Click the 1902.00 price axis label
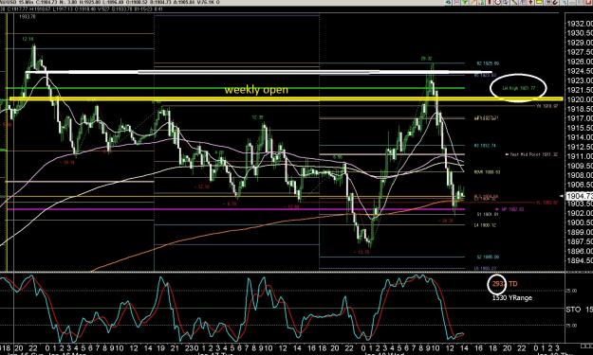This screenshot has width=593, height=355. pos(579,213)
